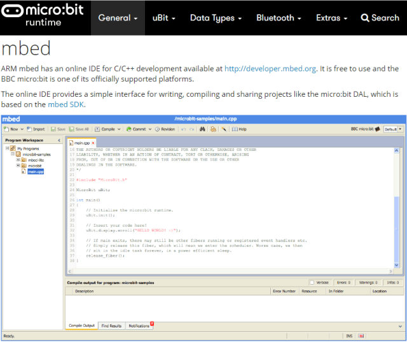Expand the mbed-lite folder

pyautogui.click(x=18, y=160)
